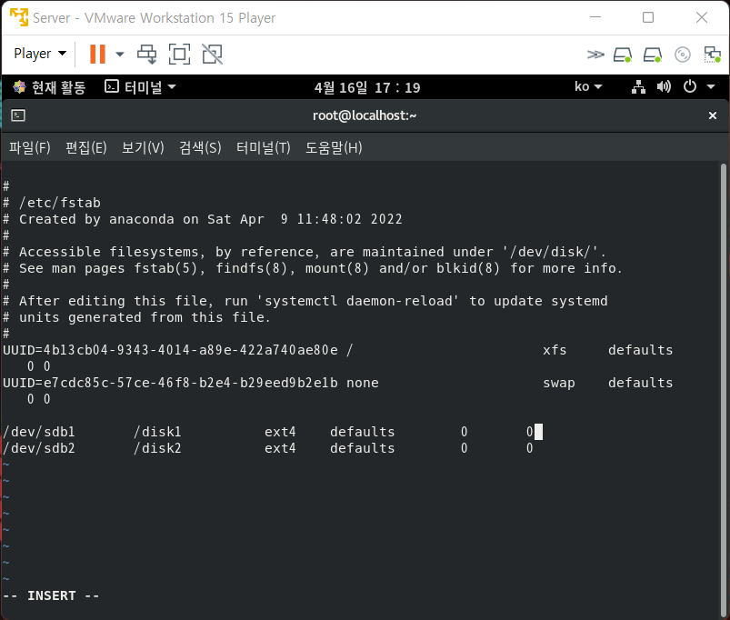Viewport: 730px width, 620px height.
Task: Open the ko input language dropdown
Action: (x=588, y=86)
